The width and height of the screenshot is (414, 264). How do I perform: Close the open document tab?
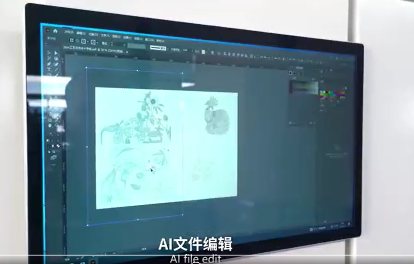tap(127, 52)
